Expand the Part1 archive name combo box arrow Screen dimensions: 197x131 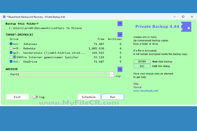click(112, 75)
